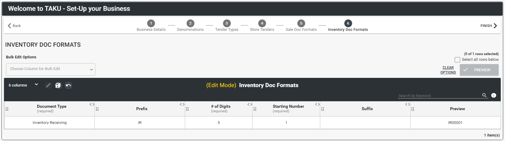The height and width of the screenshot is (141, 505).
Task: Click the undo arrow icon
Action: (69, 85)
